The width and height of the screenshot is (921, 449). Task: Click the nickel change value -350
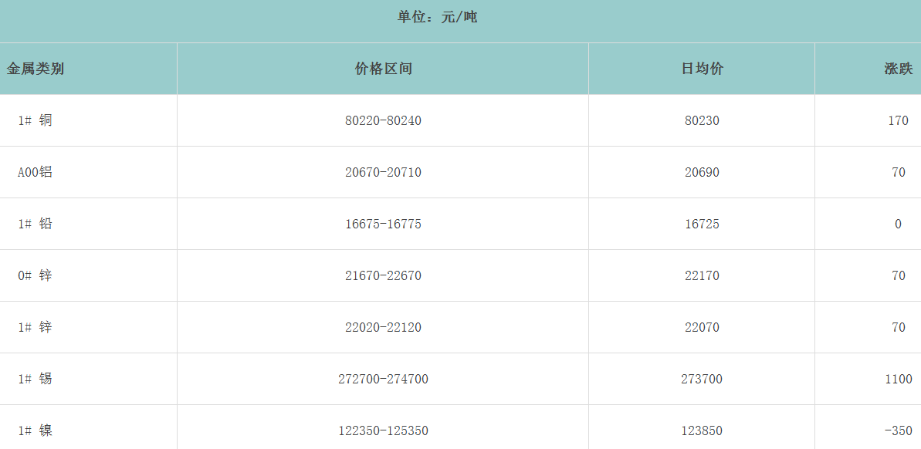896,430
